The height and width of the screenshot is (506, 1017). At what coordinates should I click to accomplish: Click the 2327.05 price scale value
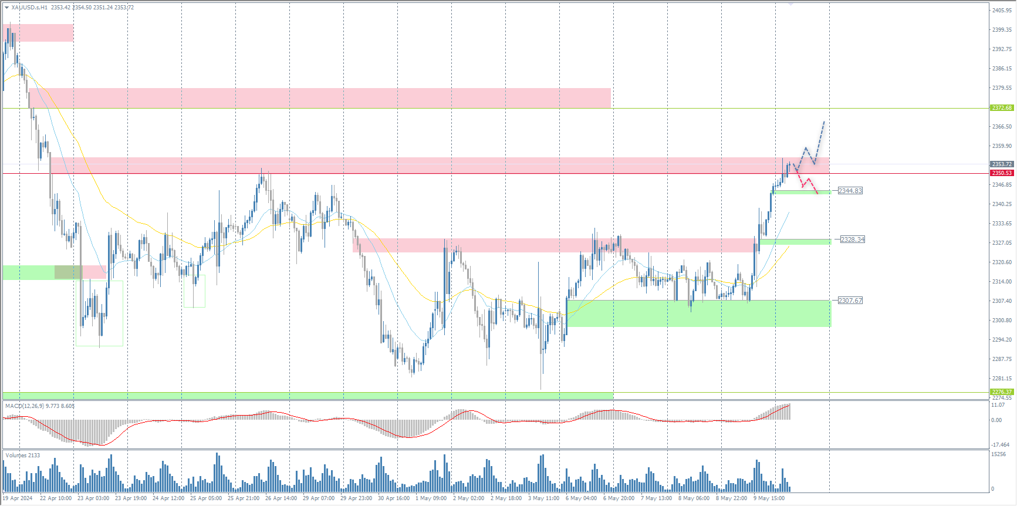[1002, 243]
